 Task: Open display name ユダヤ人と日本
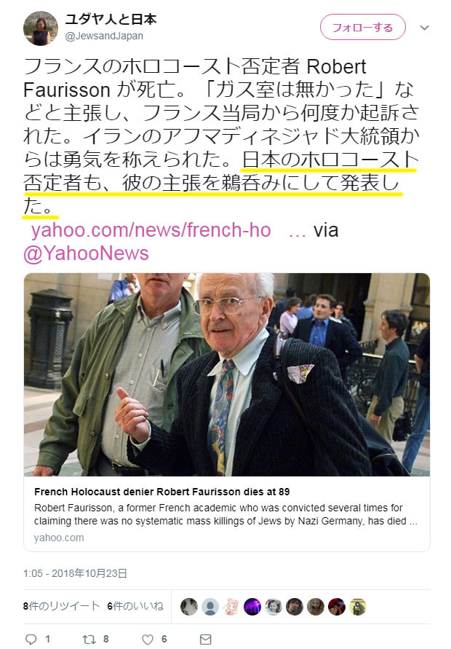(111, 19)
